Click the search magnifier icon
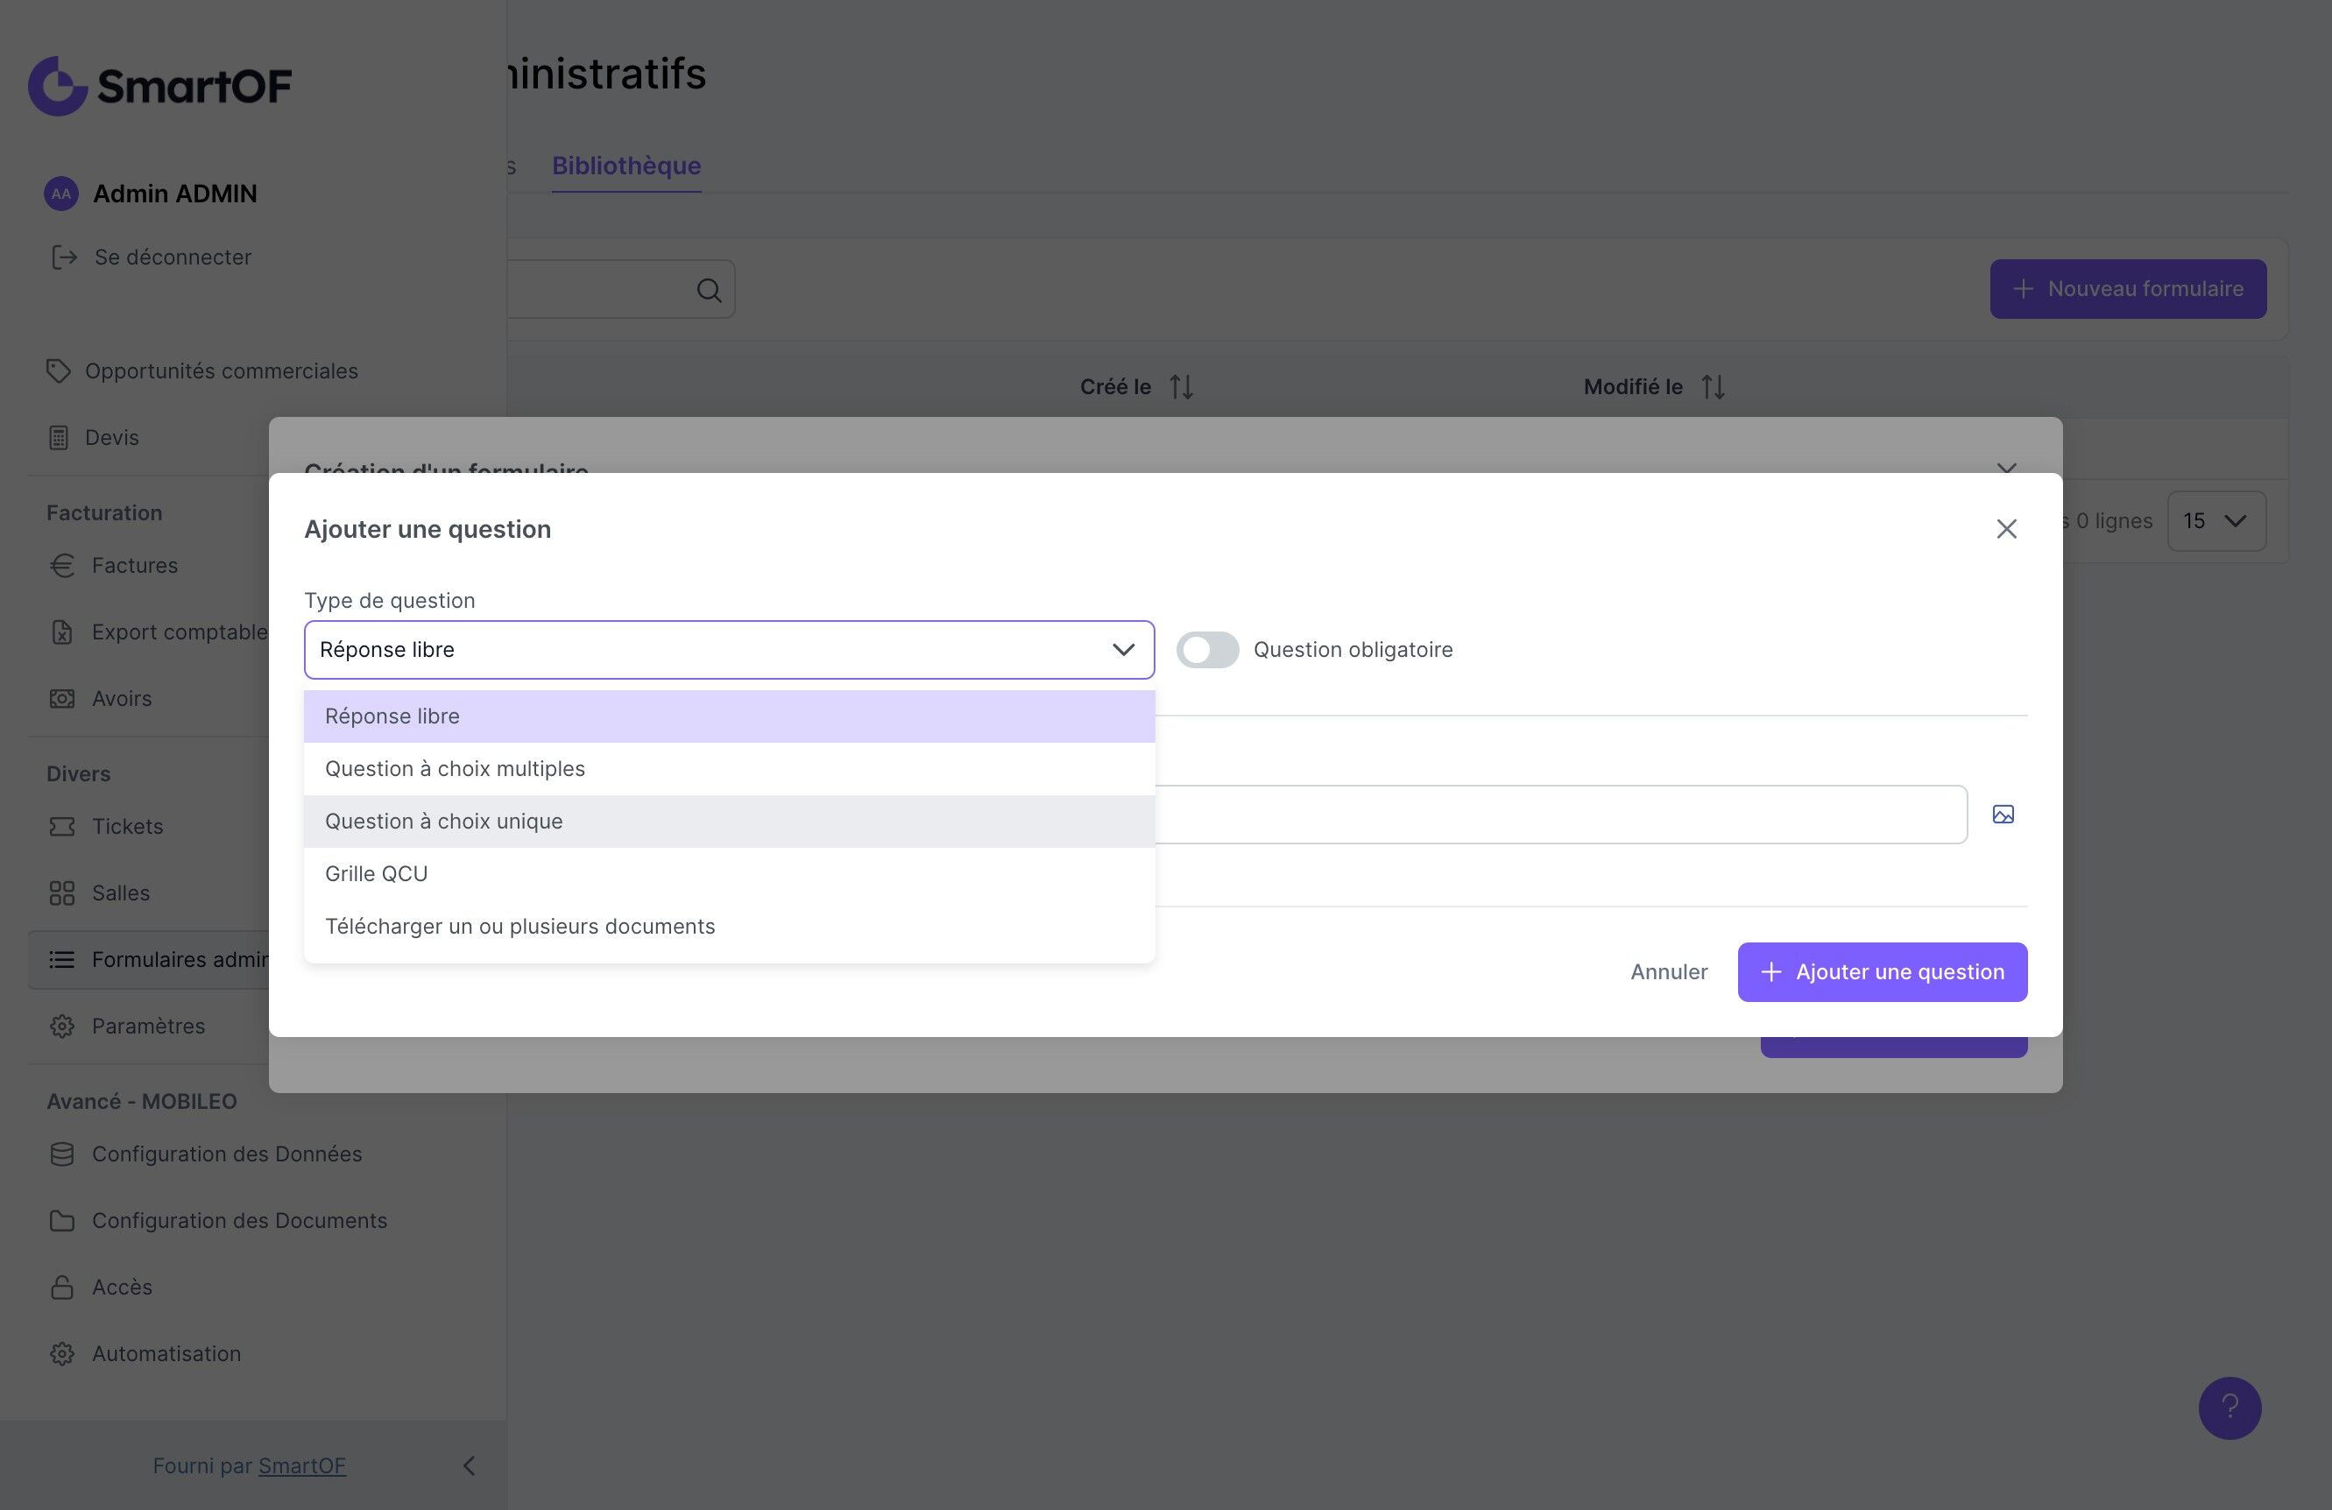 click(709, 290)
